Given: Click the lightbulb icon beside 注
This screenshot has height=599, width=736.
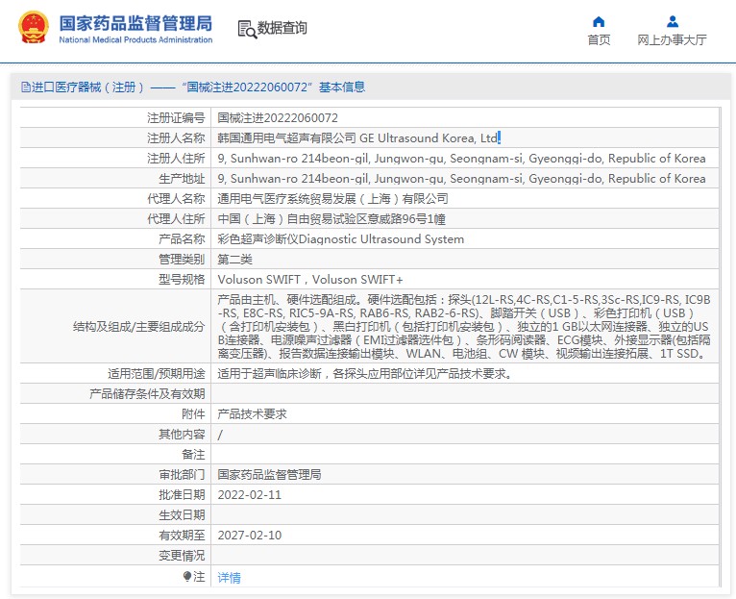Looking at the screenshot, I should point(187,576).
